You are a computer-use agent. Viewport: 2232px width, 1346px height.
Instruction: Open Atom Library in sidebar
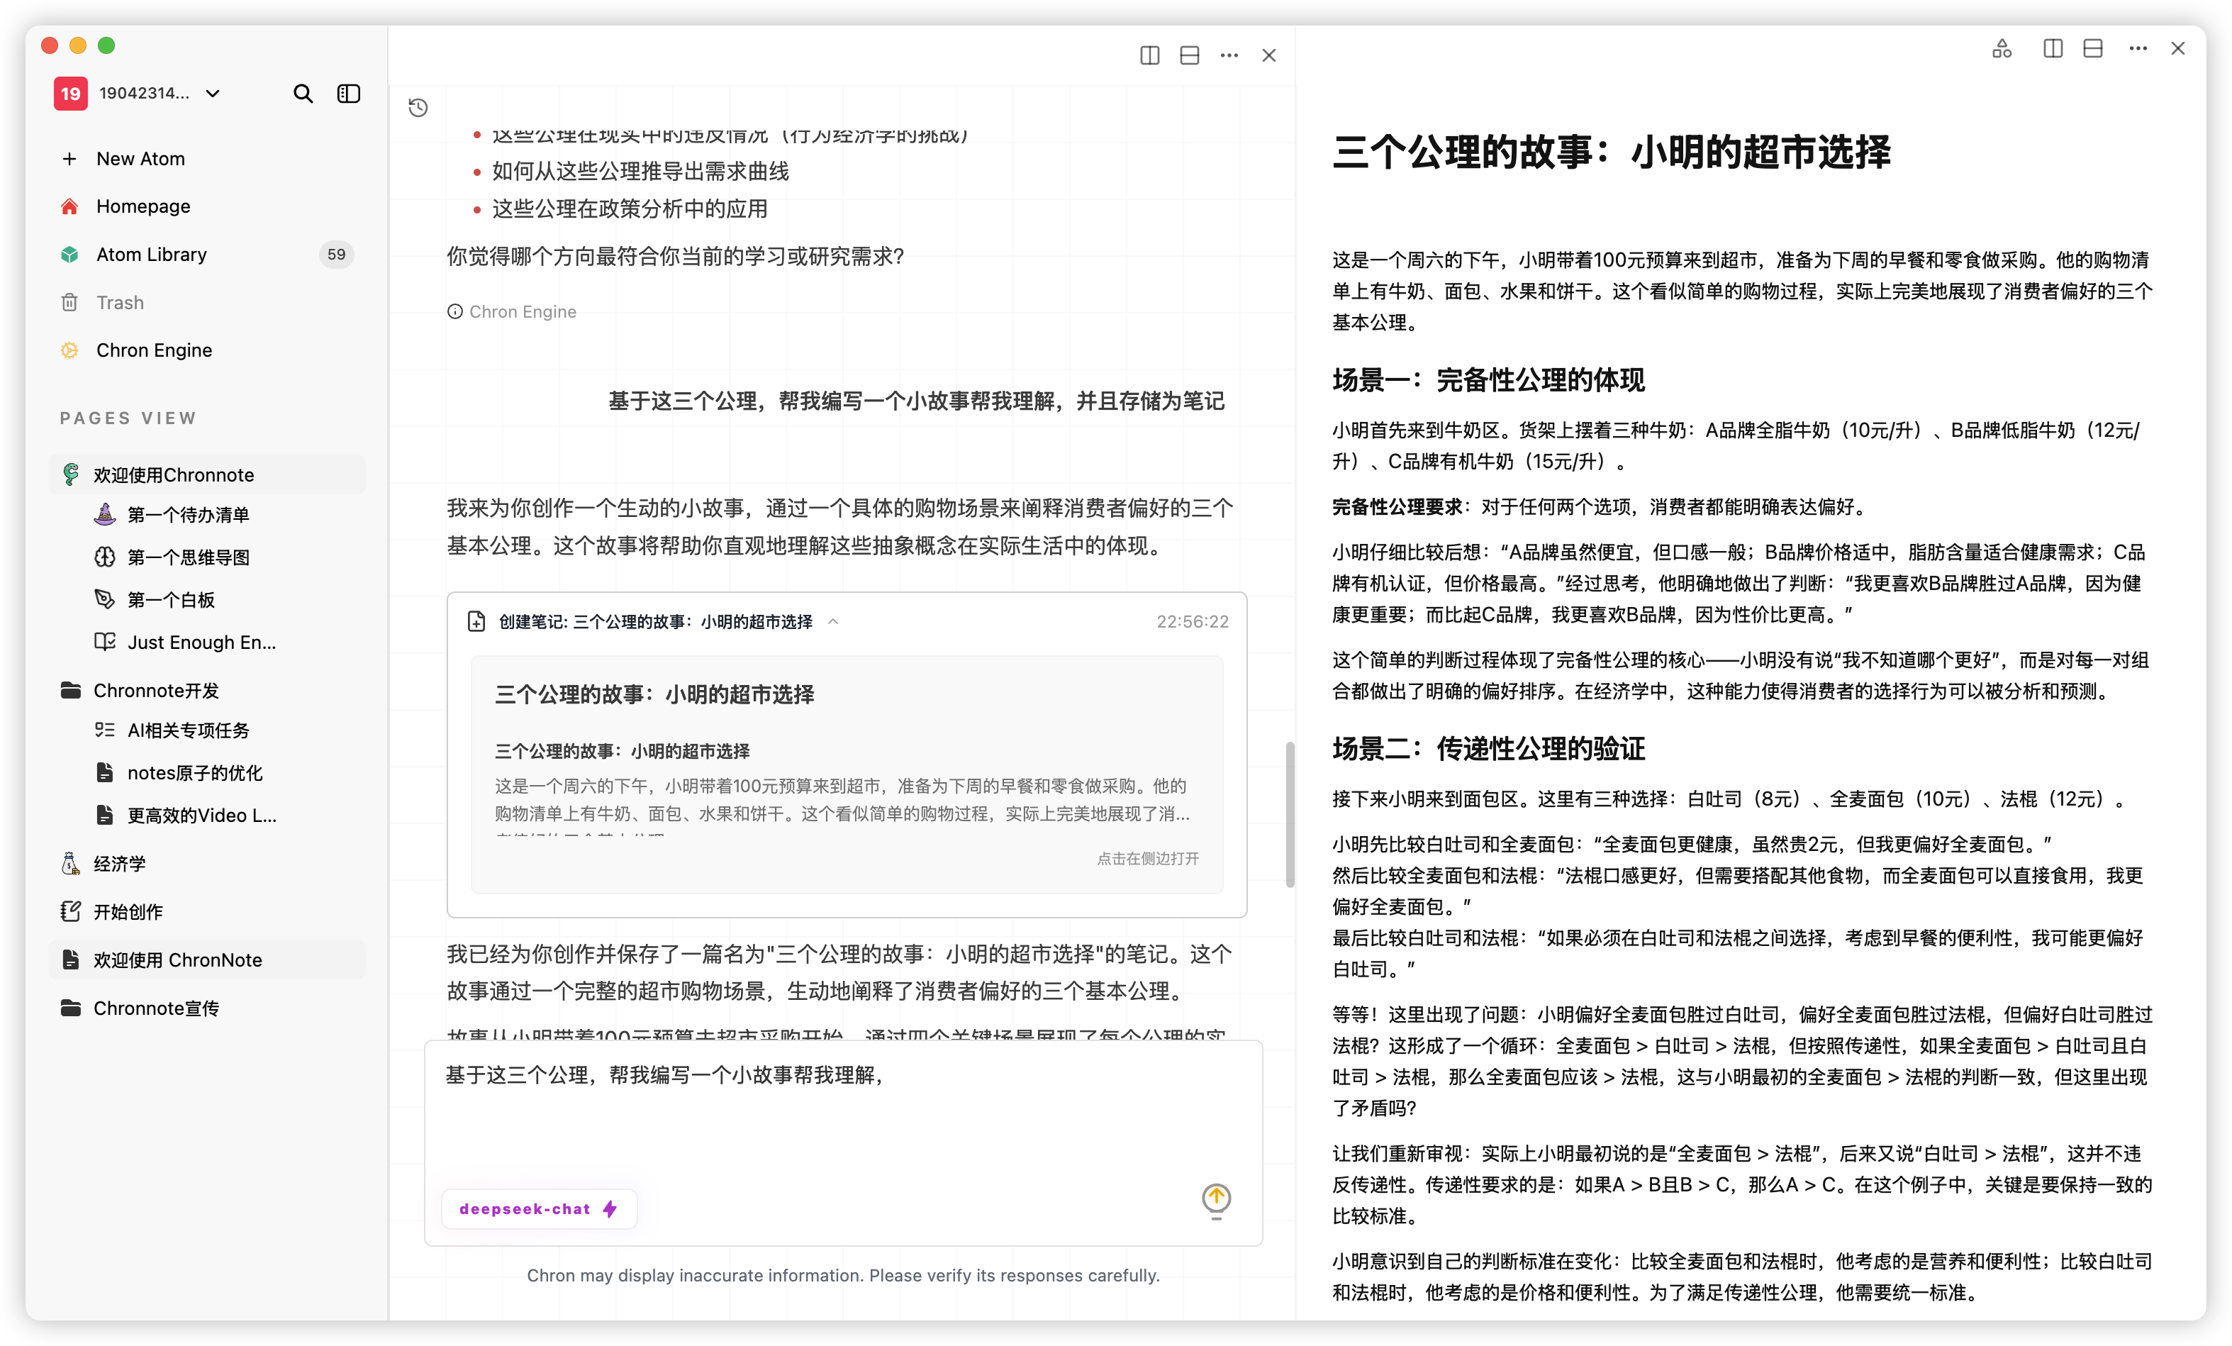(151, 255)
